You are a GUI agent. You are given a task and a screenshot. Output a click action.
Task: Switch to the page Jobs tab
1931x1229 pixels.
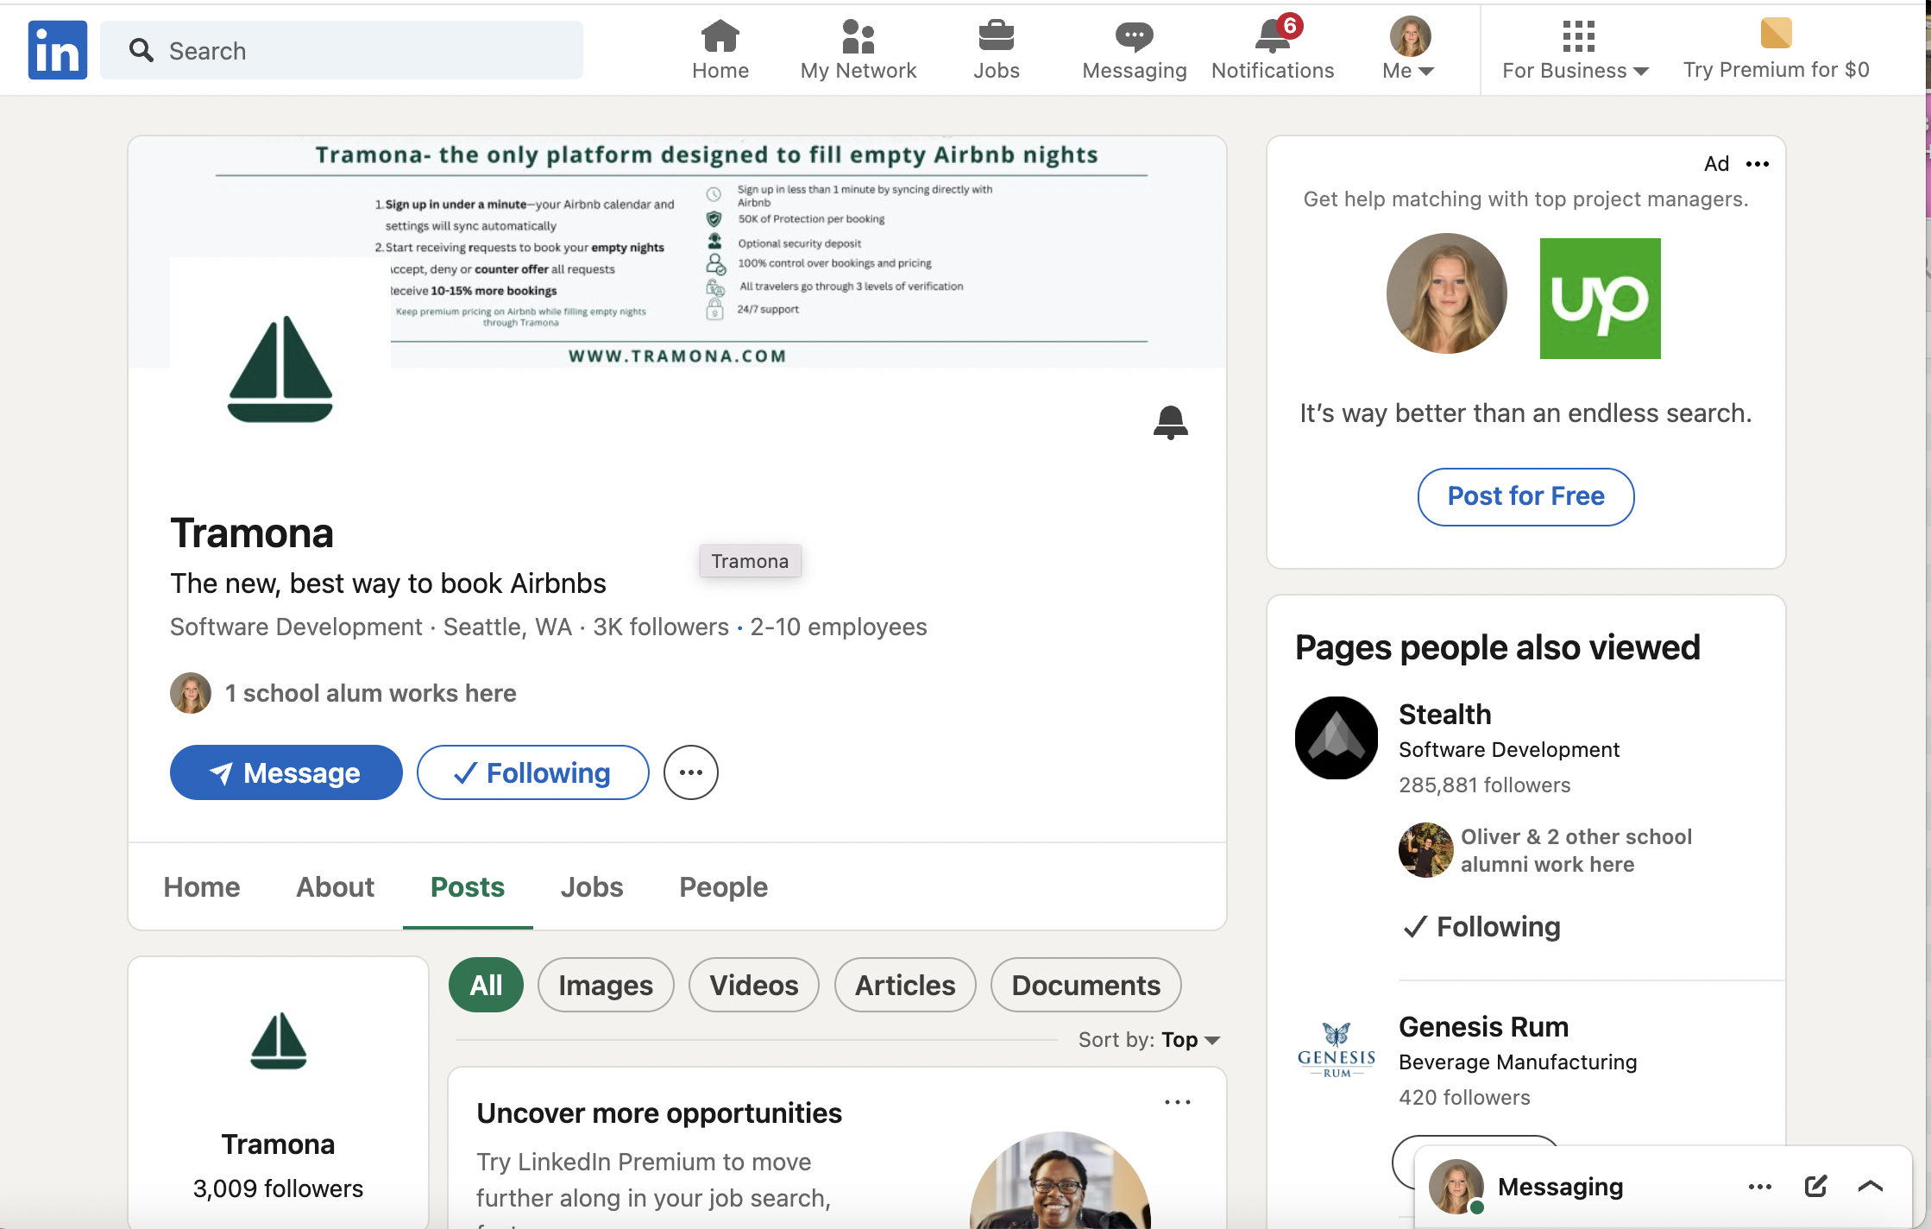click(591, 887)
